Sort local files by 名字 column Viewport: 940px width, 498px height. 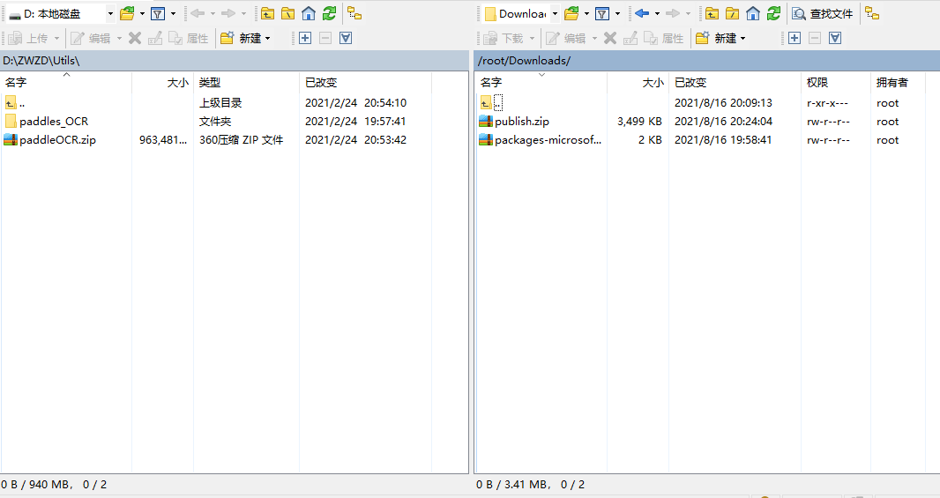[66, 82]
